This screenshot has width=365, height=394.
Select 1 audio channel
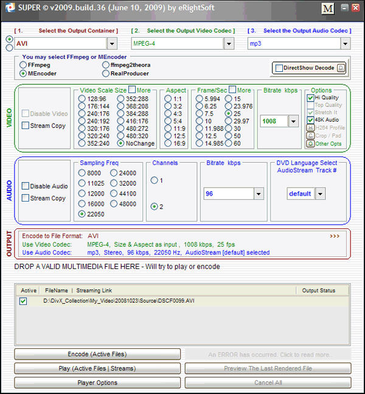pyautogui.click(x=154, y=180)
